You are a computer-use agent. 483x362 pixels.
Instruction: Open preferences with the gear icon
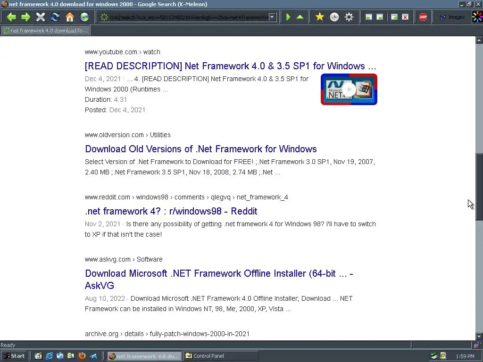(349, 17)
